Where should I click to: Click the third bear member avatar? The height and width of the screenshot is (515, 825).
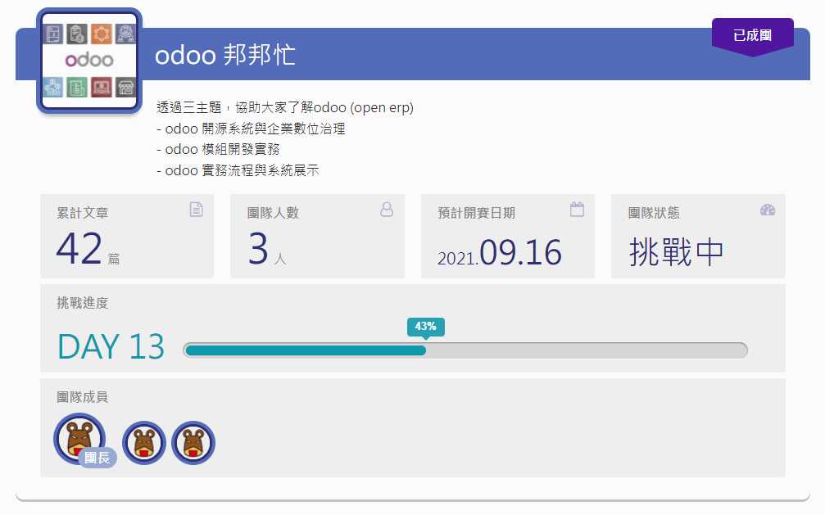click(x=193, y=441)
